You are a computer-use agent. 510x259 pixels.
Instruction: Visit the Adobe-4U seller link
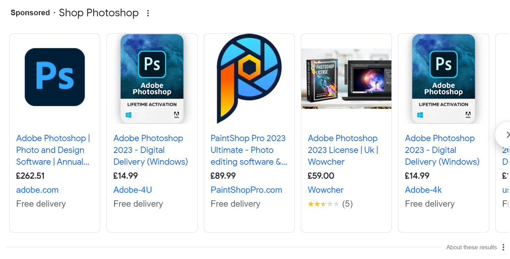pyautogui.click(x=133, y=190)
